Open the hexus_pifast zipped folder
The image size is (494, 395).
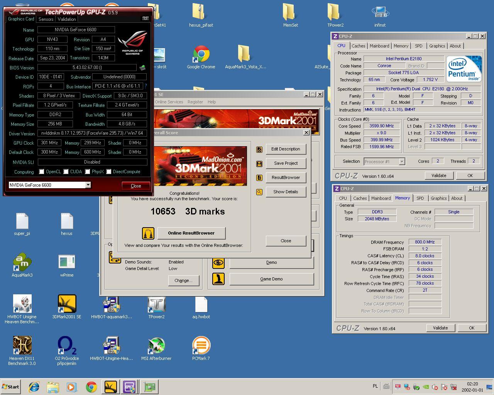pos(201,15)
